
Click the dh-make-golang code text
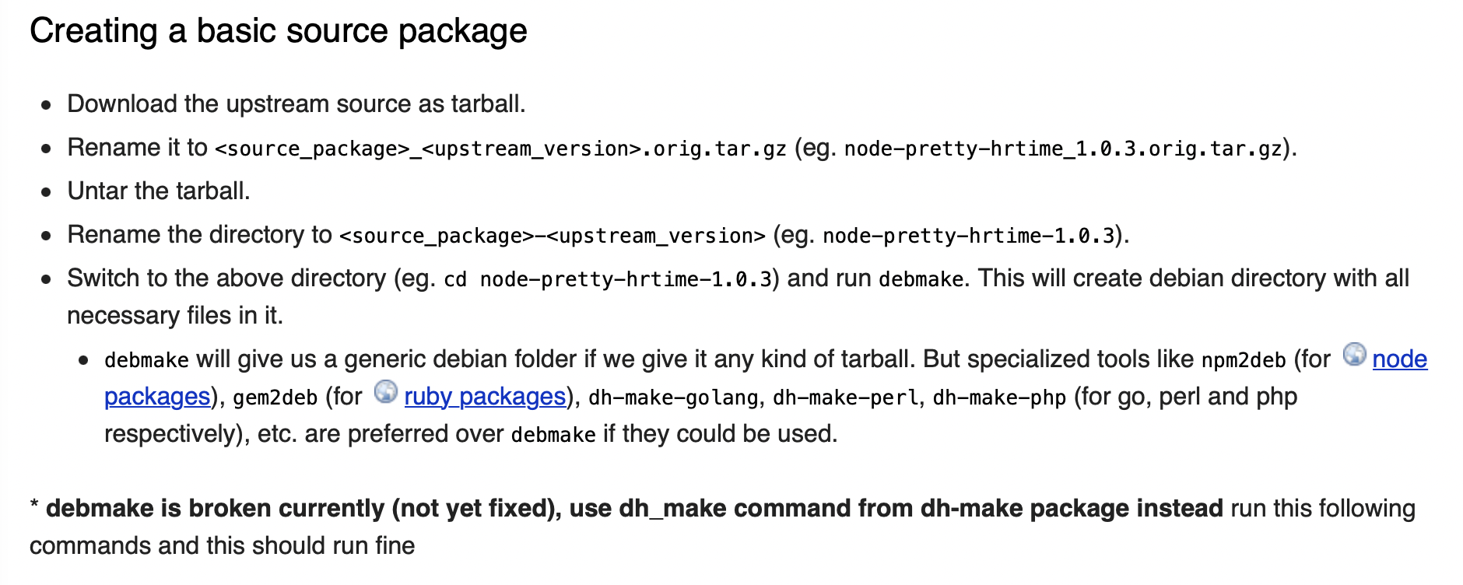(673, 398)
